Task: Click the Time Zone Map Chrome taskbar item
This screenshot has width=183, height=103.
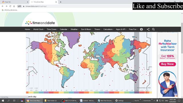Action: (x=34, y=100)
